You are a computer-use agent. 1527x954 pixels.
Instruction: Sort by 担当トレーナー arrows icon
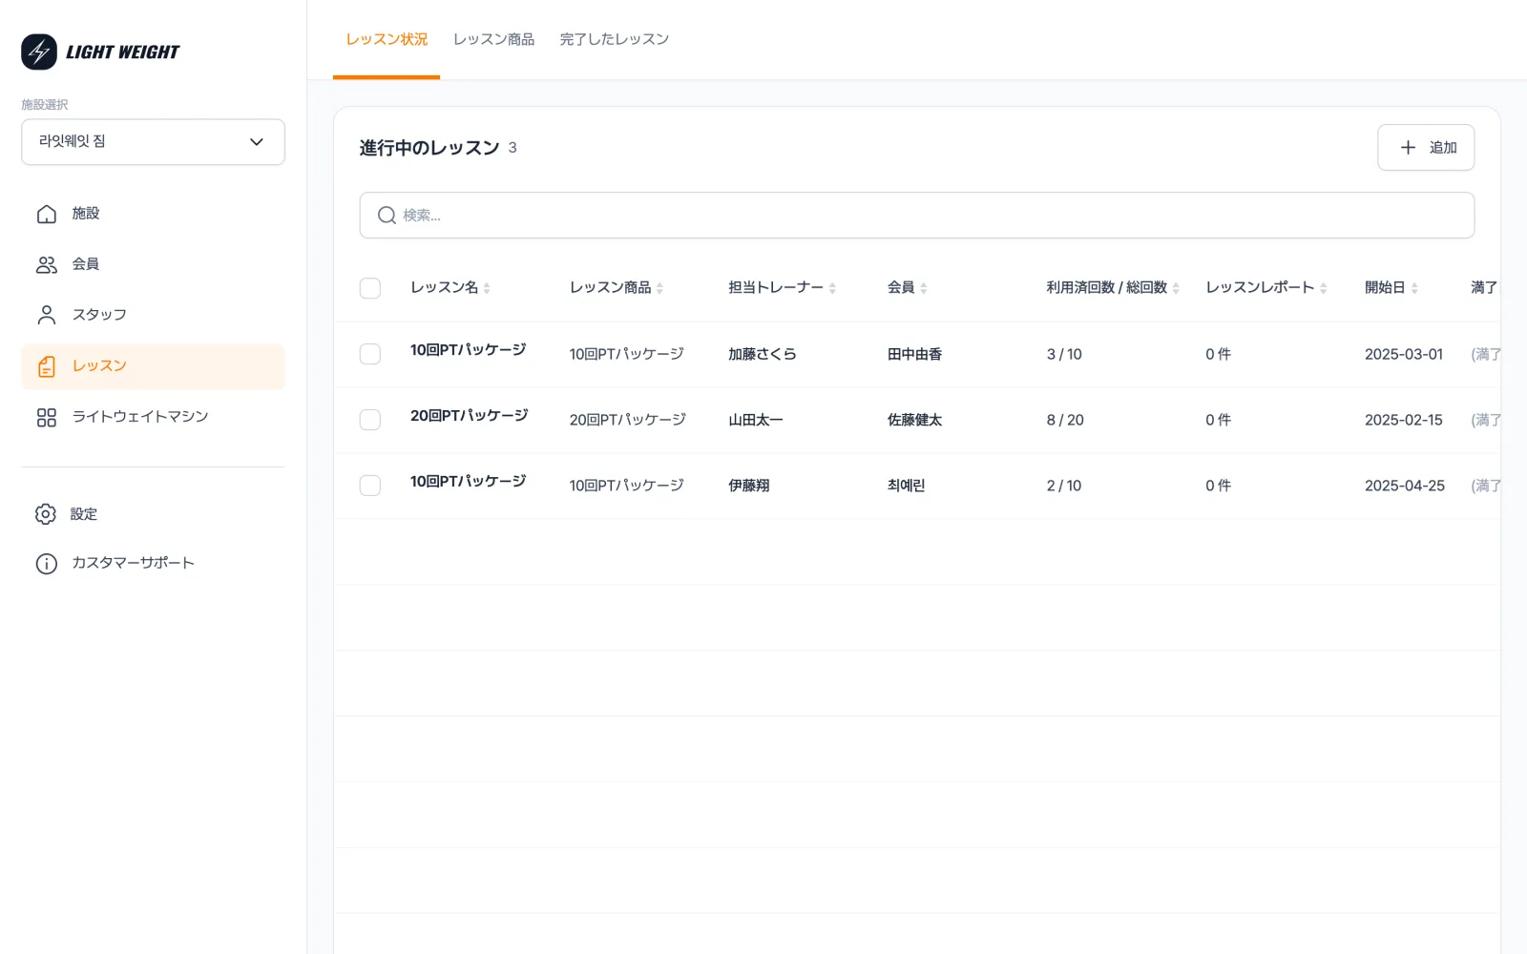pyautogui.click(x=832, y=288)
